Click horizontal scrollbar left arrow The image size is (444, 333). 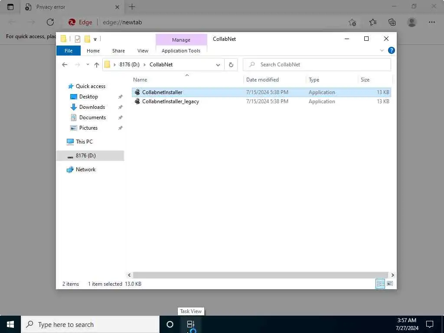coord(129,275)
